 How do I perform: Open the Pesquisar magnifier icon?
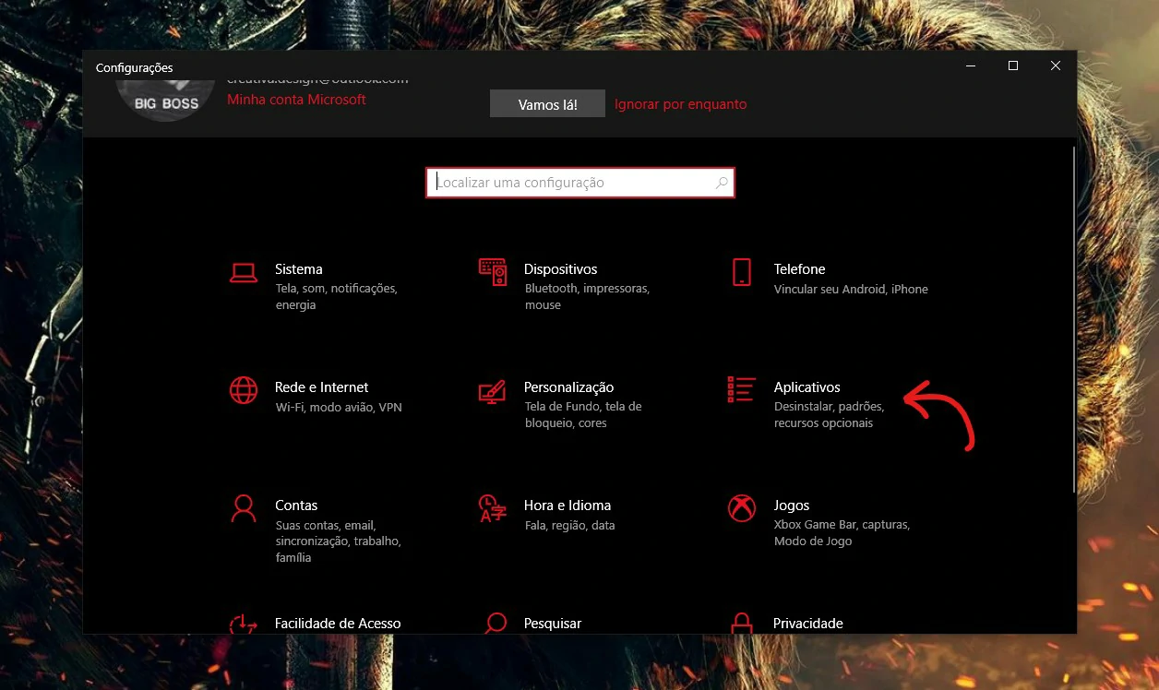(x=496, y=624)
